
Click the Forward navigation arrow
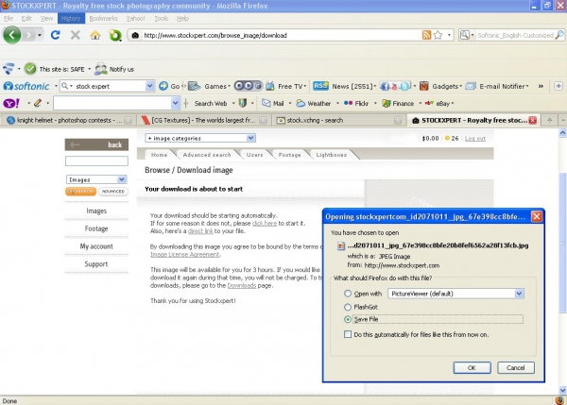point(29,35)
